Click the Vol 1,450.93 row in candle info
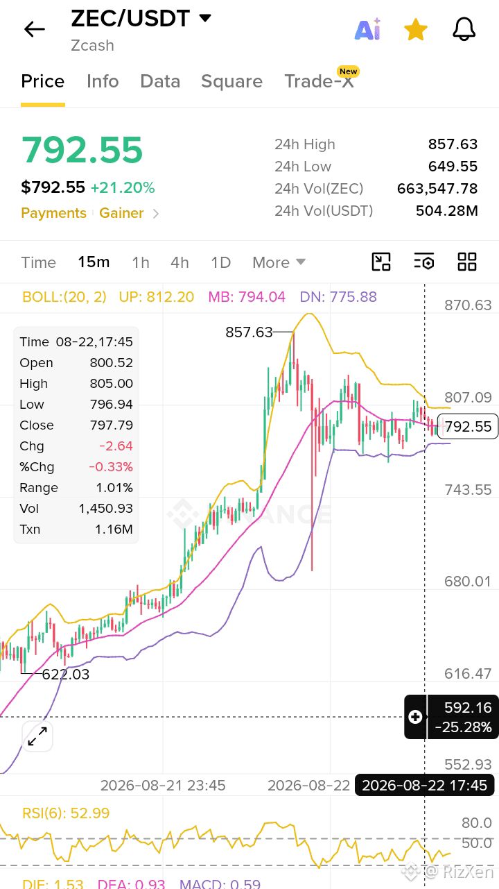This screenshot has height=889, width=499. [76, 508]
